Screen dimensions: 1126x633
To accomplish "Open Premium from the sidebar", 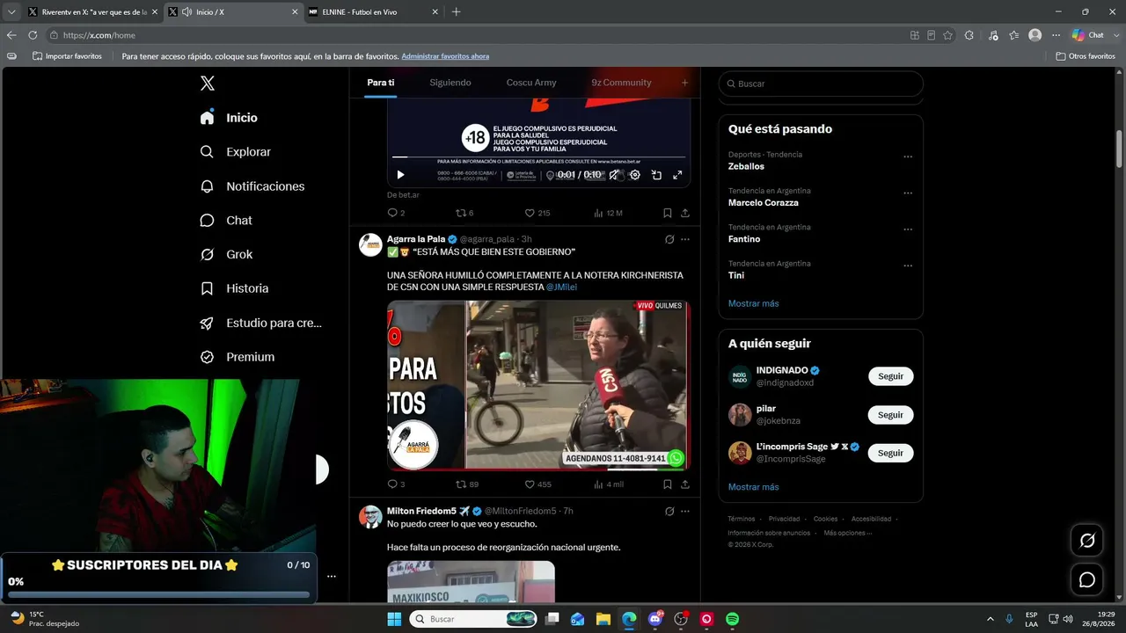I will click(238, 357).
